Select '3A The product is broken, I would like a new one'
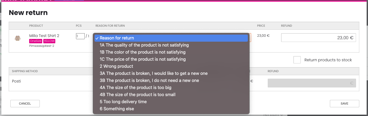This screenshot has height=116, width=368. click(x=171, y=74)
